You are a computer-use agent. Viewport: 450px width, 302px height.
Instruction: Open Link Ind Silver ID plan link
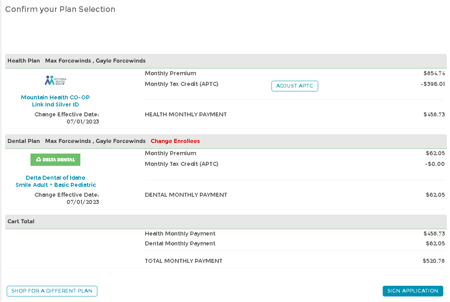(x=55, y=104)
